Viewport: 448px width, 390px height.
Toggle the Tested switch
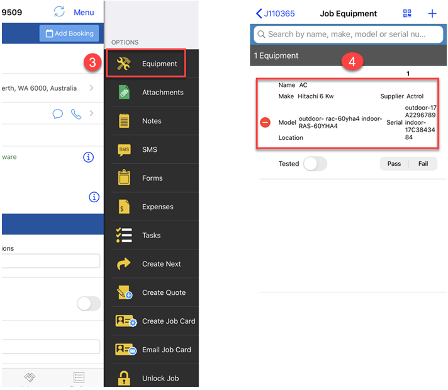[x=315, y=164]
